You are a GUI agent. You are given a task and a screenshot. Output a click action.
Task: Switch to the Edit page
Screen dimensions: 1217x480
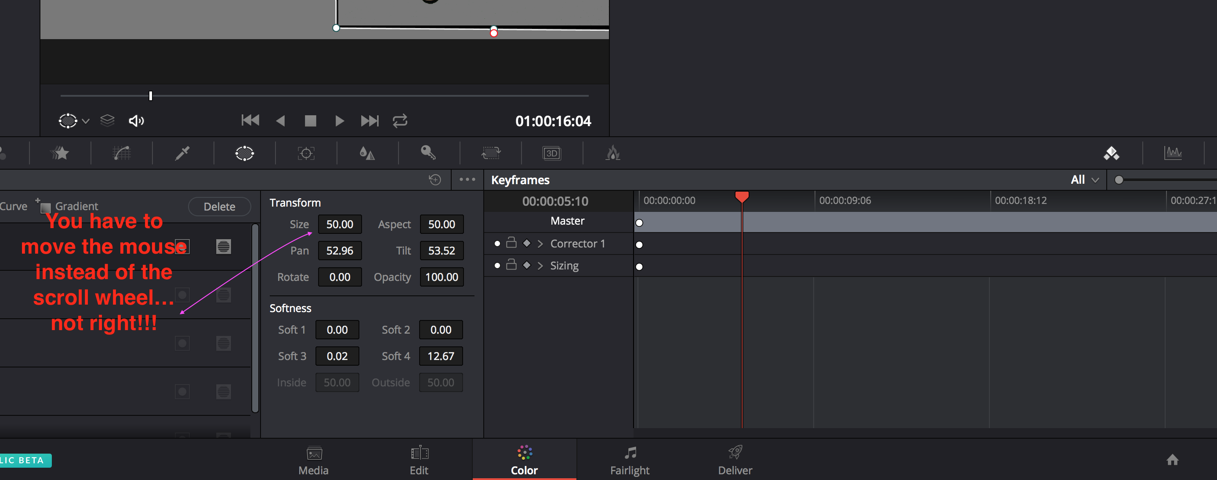point(419,460)
